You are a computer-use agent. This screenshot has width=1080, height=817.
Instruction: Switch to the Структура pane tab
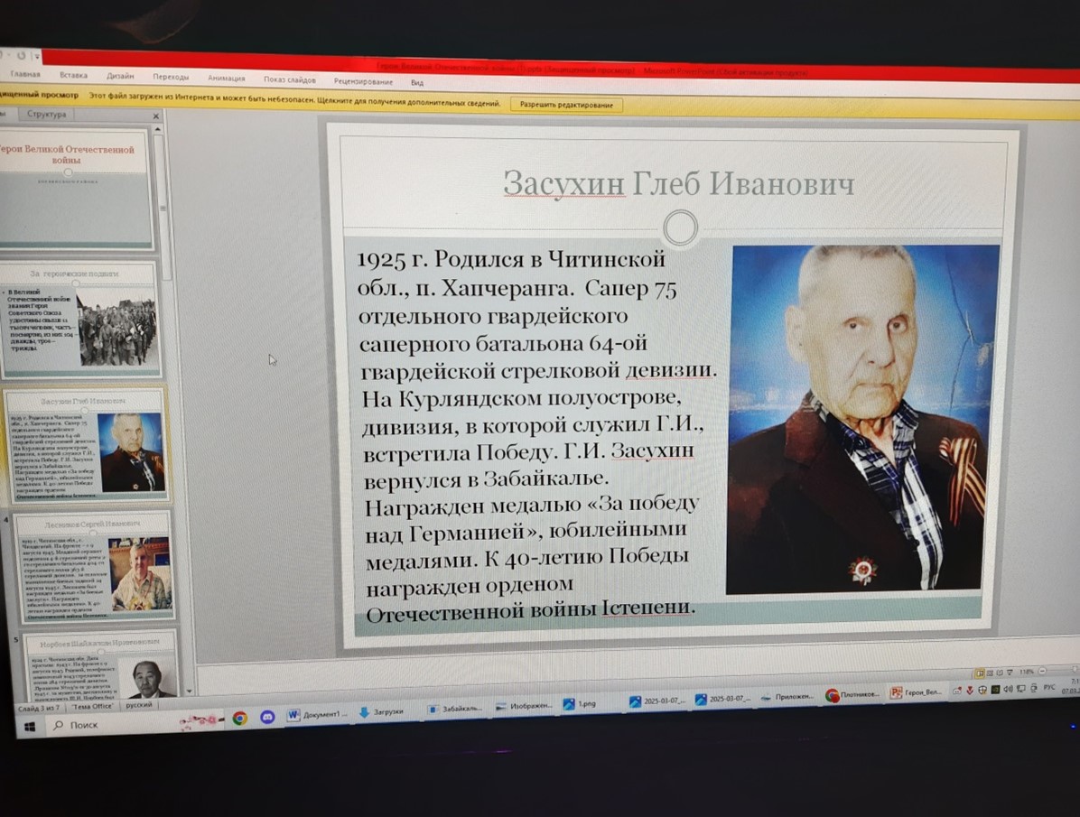coord(47,115)
